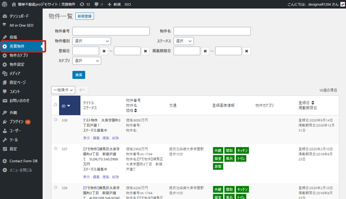
Task: Expand the 物件種別 dropdown
Action: pos(92,41)
